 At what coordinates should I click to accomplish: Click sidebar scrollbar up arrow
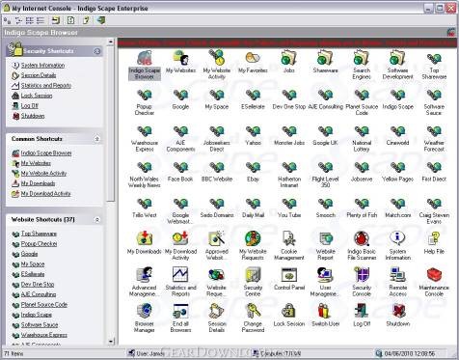pyautogui.click(x=111, y=42)
